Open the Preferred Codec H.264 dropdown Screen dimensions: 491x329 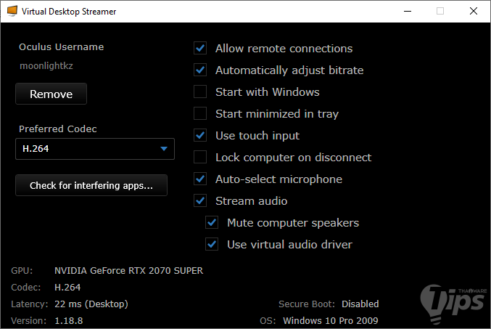click(95, 149)
